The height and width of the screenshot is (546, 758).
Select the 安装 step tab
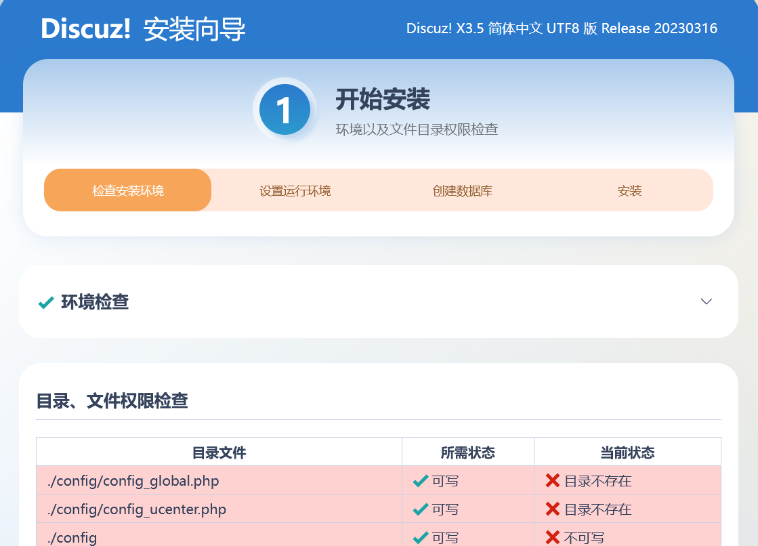629,190
